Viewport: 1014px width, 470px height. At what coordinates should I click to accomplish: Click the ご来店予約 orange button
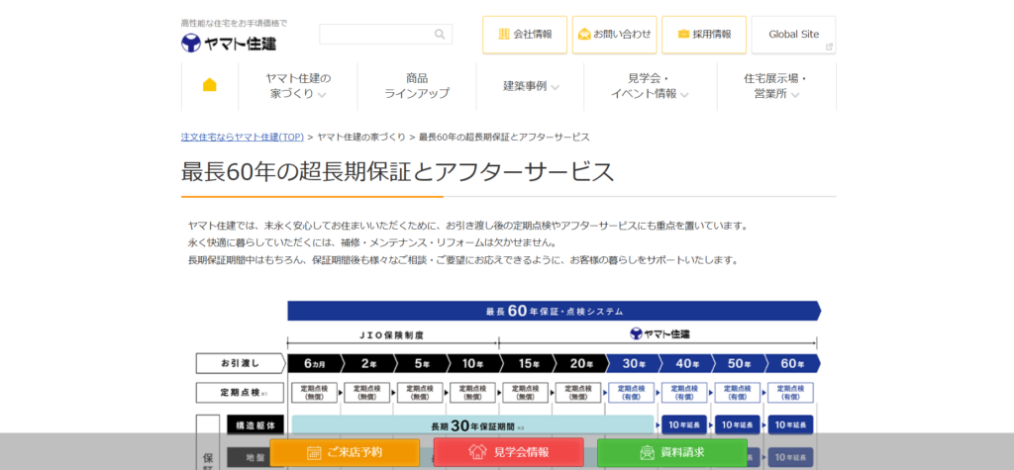click(x=345, y=452)
